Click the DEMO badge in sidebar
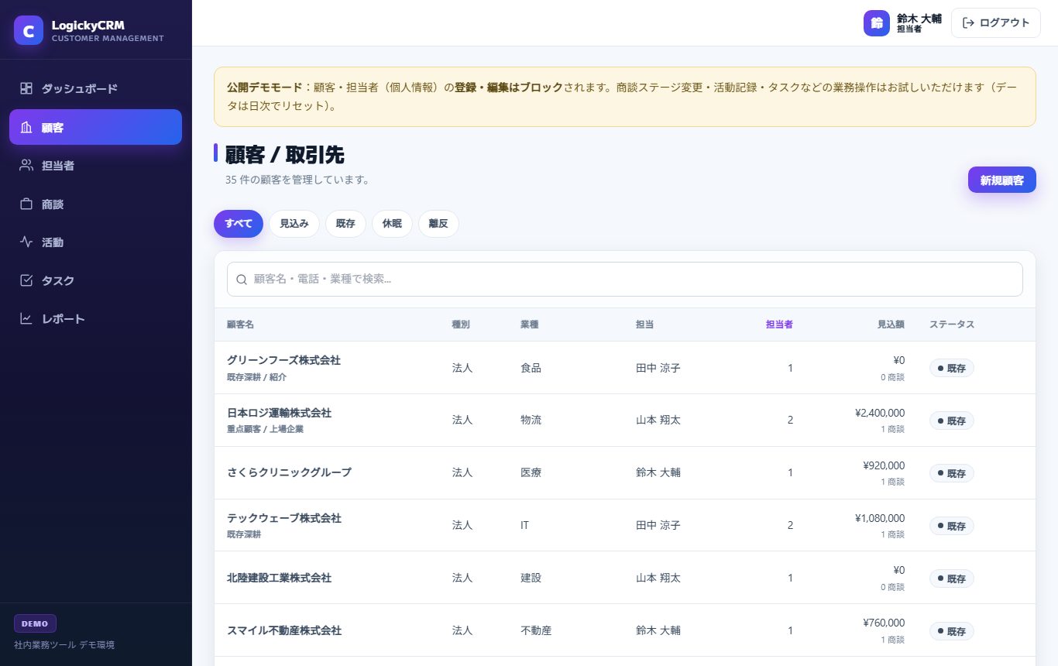 click(x=35, y=623)
